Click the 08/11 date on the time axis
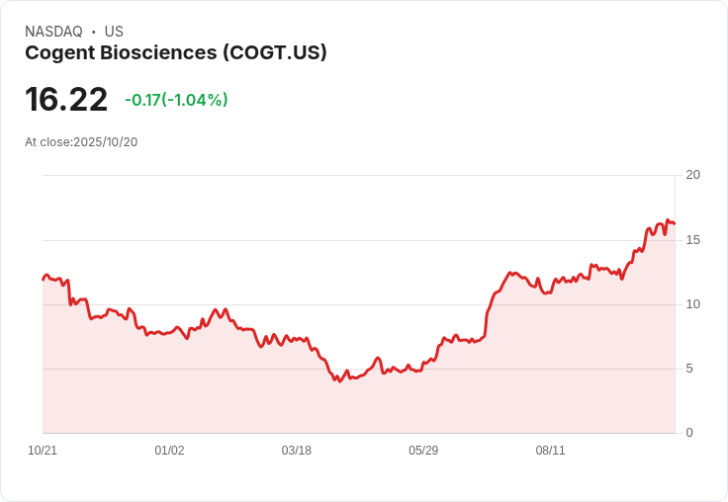The image size is (728, 502). click(550, 451)
